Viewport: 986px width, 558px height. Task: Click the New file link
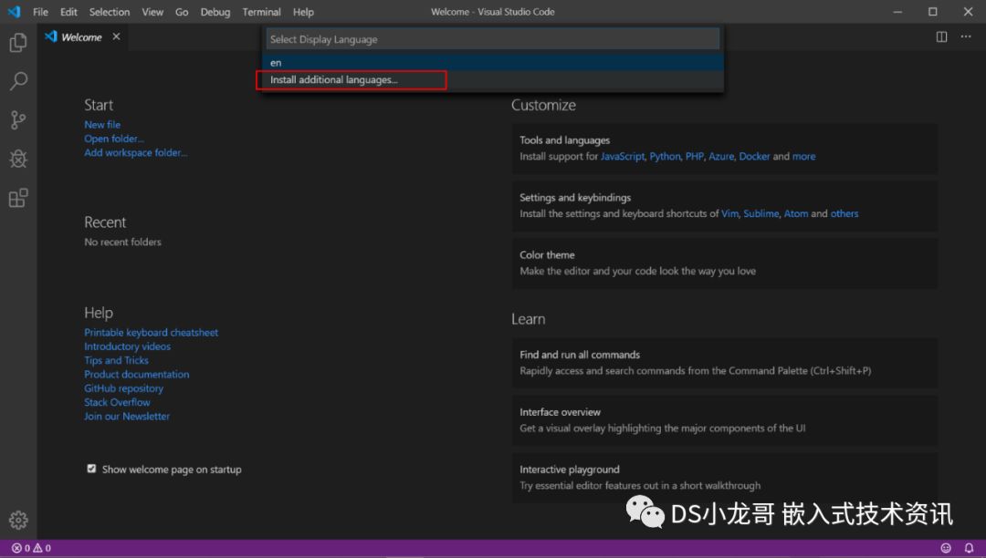[102, 124]
